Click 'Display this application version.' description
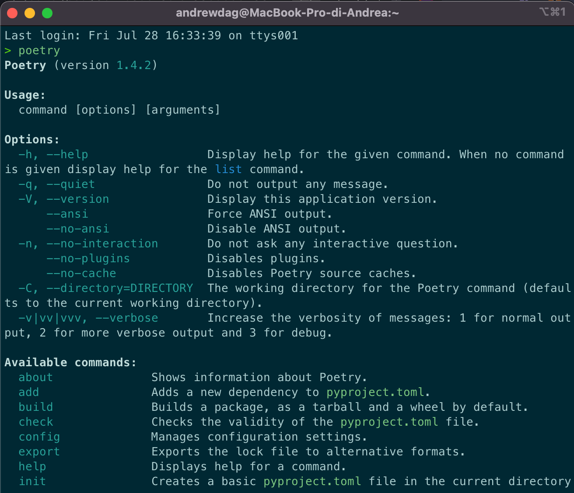The width and height of the screenshot is (574, 493). pos(322,199)
